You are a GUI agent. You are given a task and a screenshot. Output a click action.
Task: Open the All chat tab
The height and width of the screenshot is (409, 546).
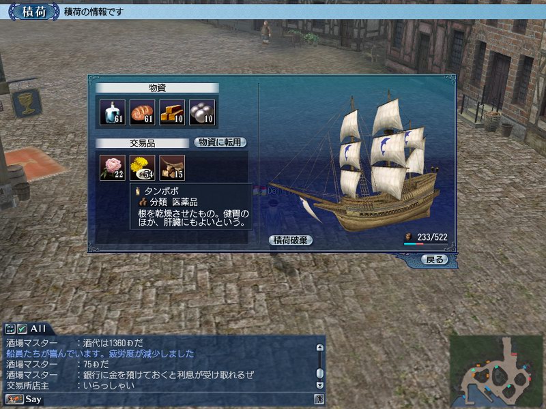click(38, 329)
